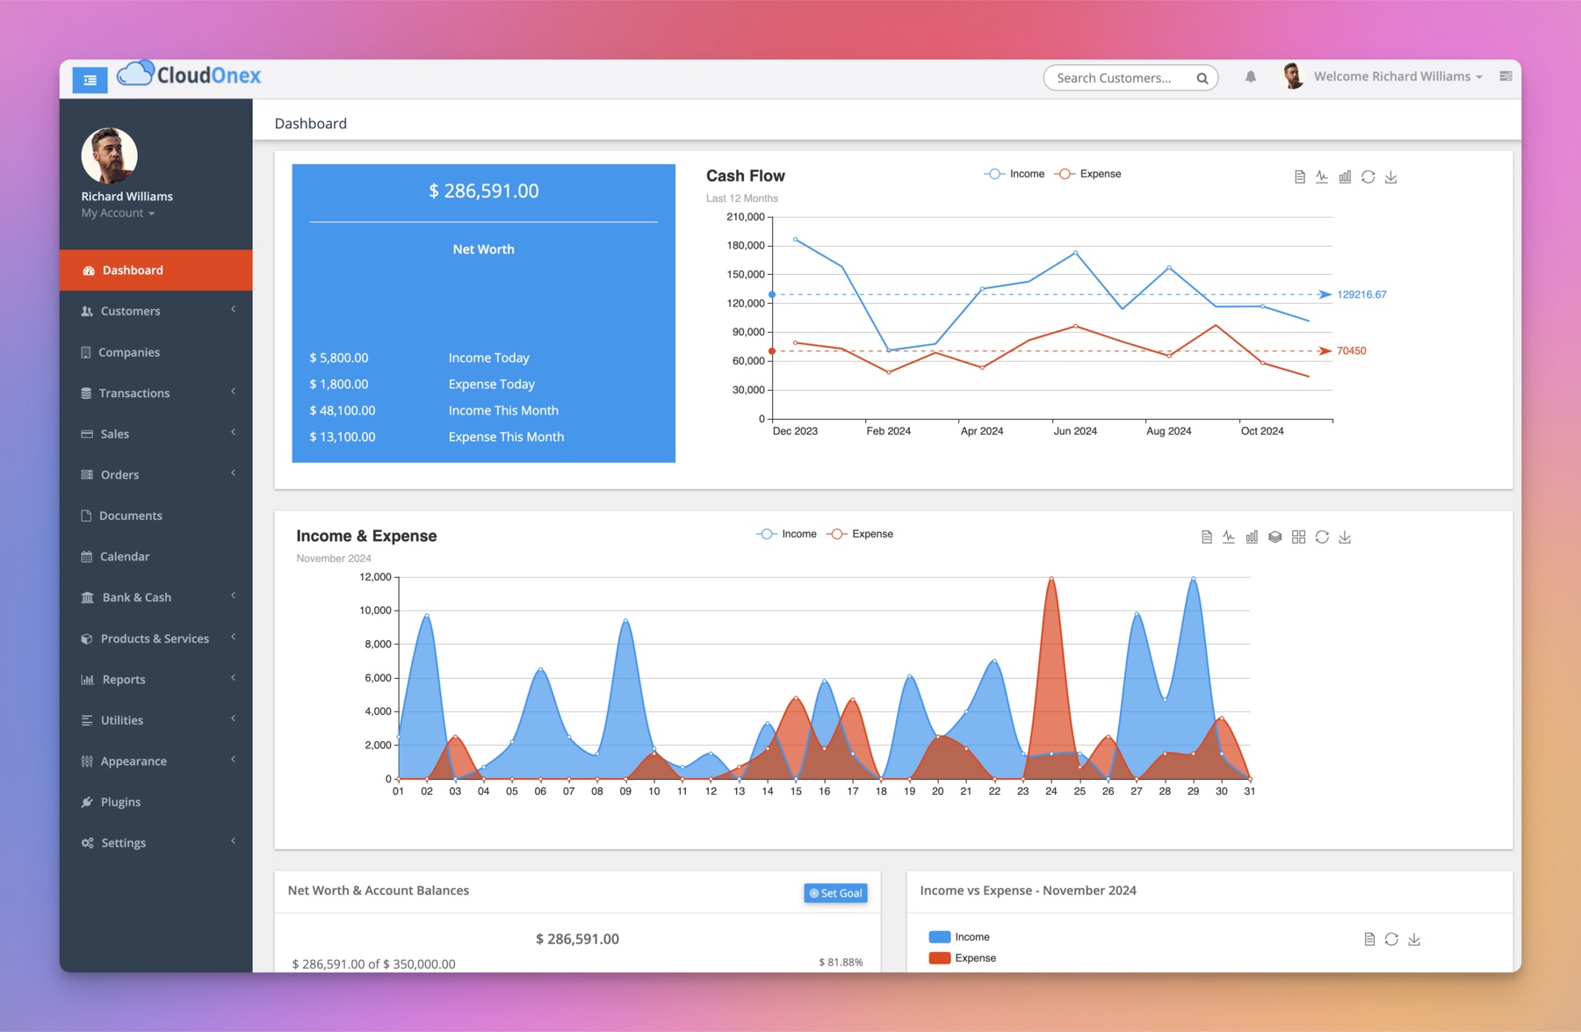1581x1032 pixels.
Task: Download the Cash Flow chart as an image
Action: (1391, 177)
